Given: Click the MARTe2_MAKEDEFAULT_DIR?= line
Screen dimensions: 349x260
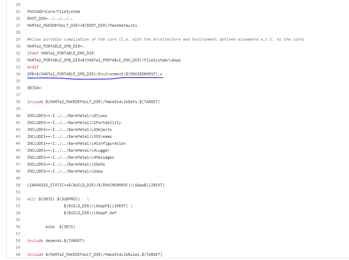Looking at the screenshot, I should click(82, 25).
